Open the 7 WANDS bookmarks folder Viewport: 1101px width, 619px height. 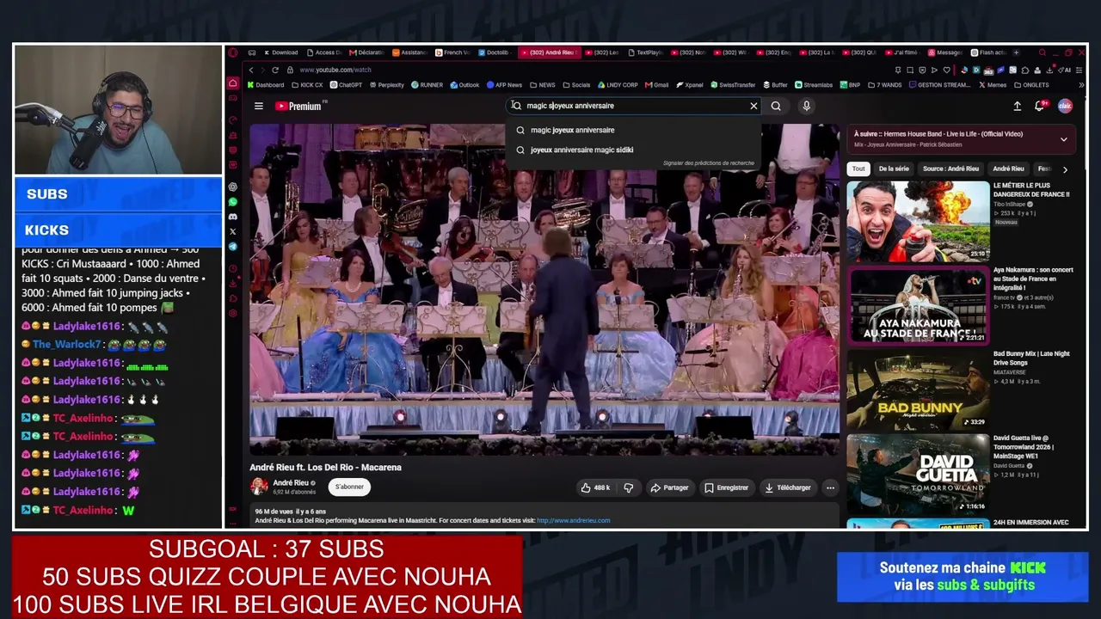884,85
